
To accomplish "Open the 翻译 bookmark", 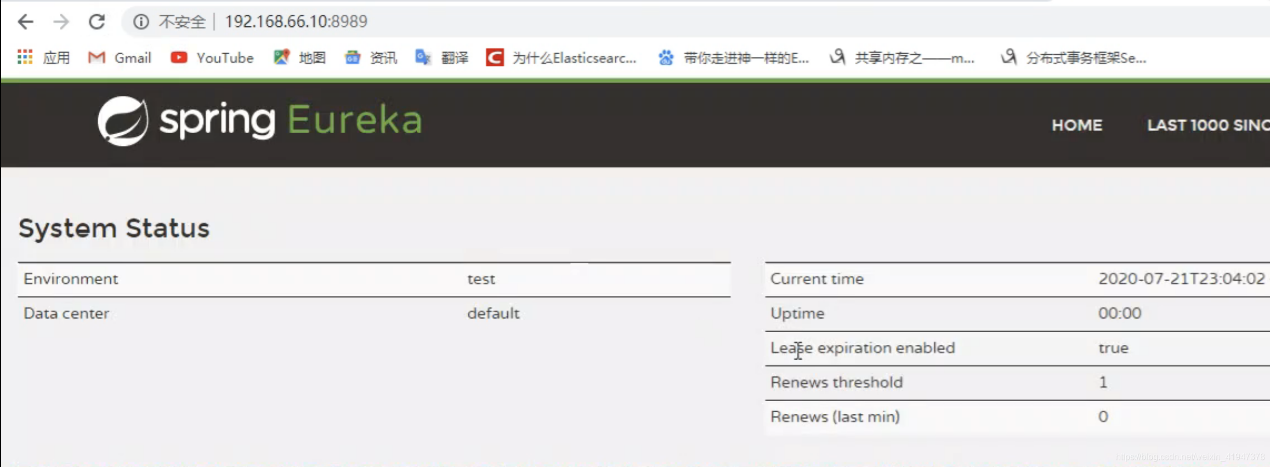I will (455, 58).
